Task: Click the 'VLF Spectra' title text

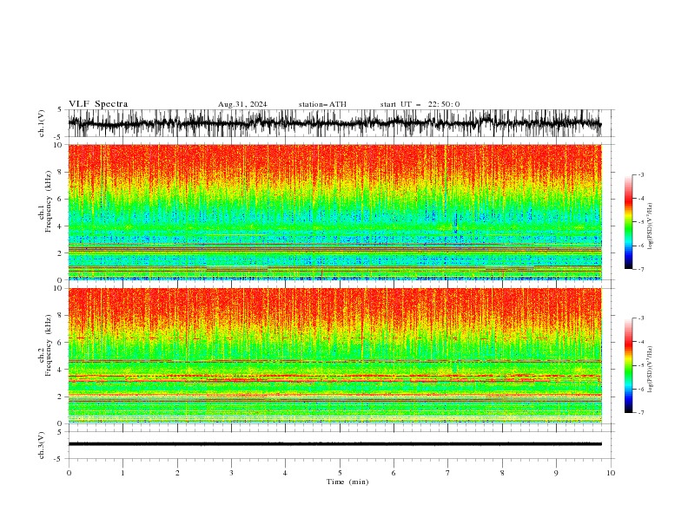Action: 98,104
